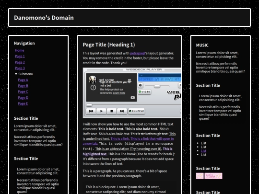Click the petra pixel pink banner button

[x=213, y=176]
